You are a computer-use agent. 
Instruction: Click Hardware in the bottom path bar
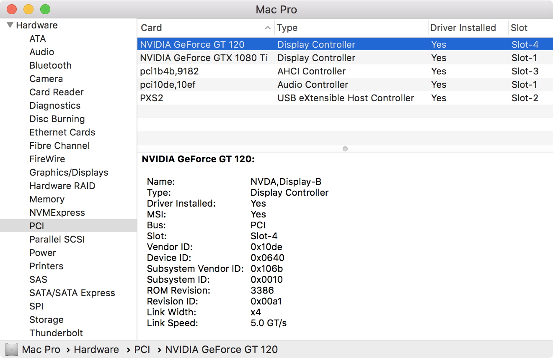point(96,350)
